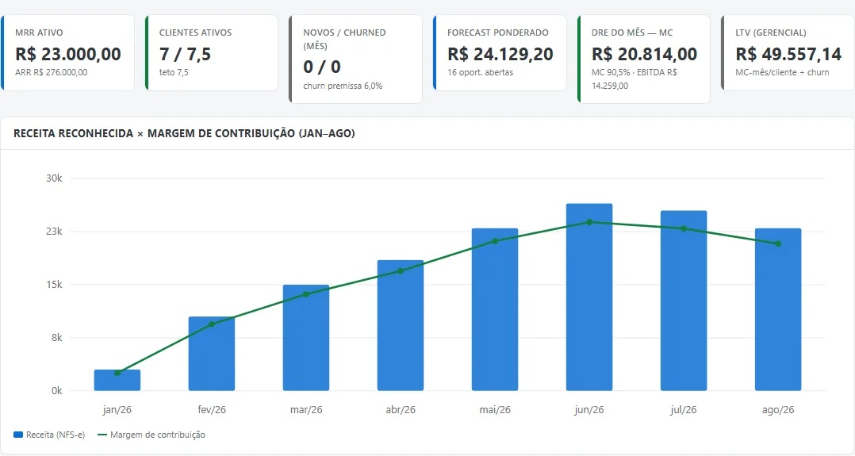Click the 0k y-axis label
The height and width of the screenshot is (456, 855).
pyautogui.click(x=57, y=390)
